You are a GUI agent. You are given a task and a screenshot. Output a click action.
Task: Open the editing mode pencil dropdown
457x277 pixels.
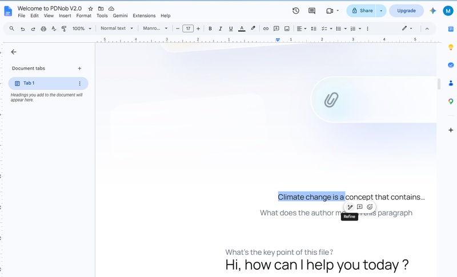point(407,28)
